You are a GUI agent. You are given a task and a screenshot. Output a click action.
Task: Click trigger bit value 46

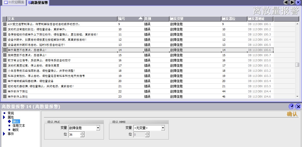point(224,97)
